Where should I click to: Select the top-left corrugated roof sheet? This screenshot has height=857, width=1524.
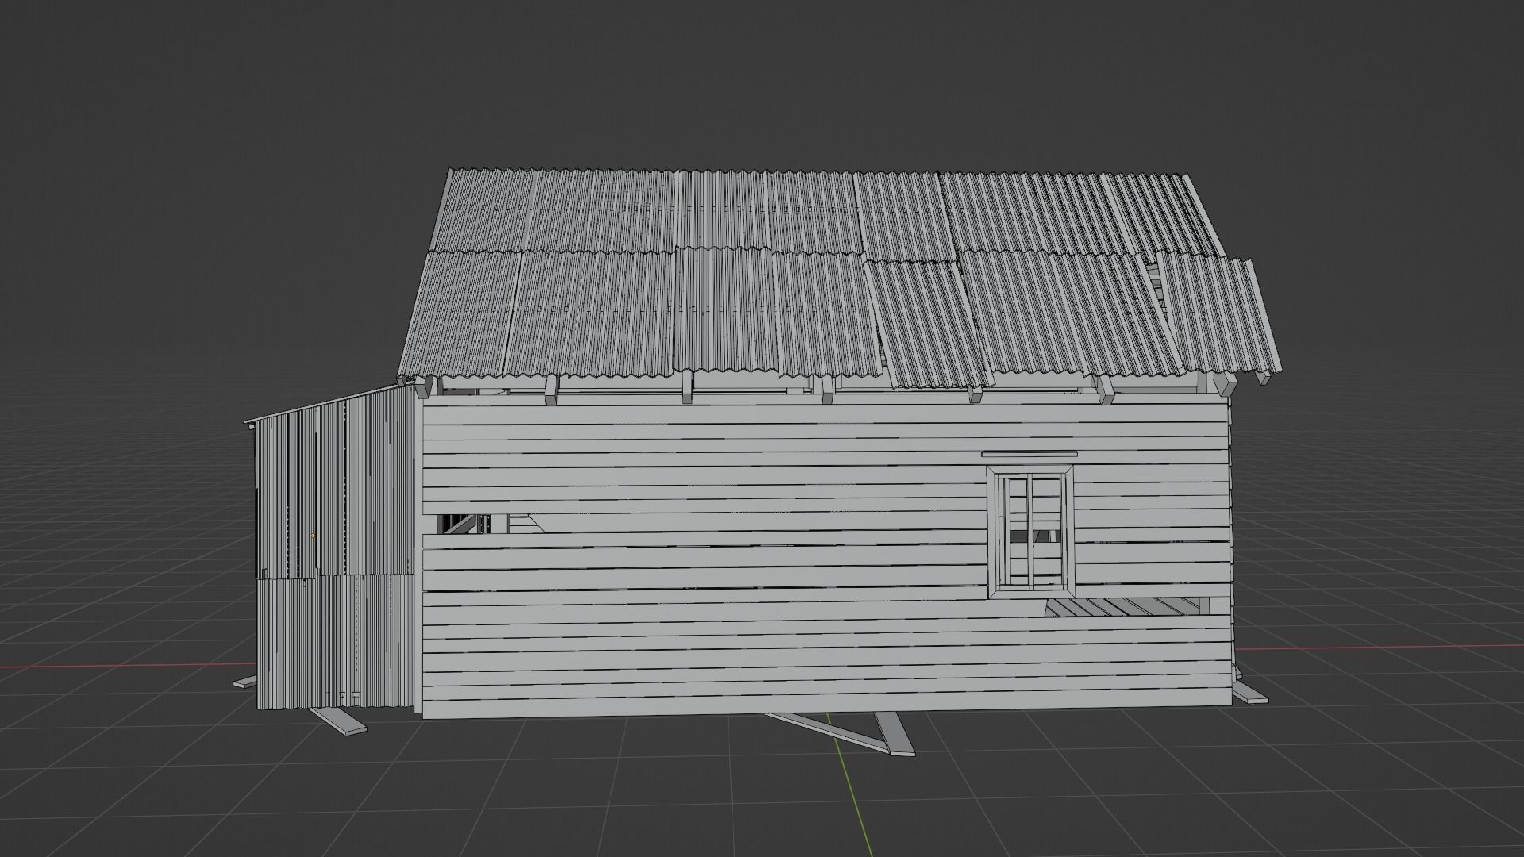[x=484, y=210]
